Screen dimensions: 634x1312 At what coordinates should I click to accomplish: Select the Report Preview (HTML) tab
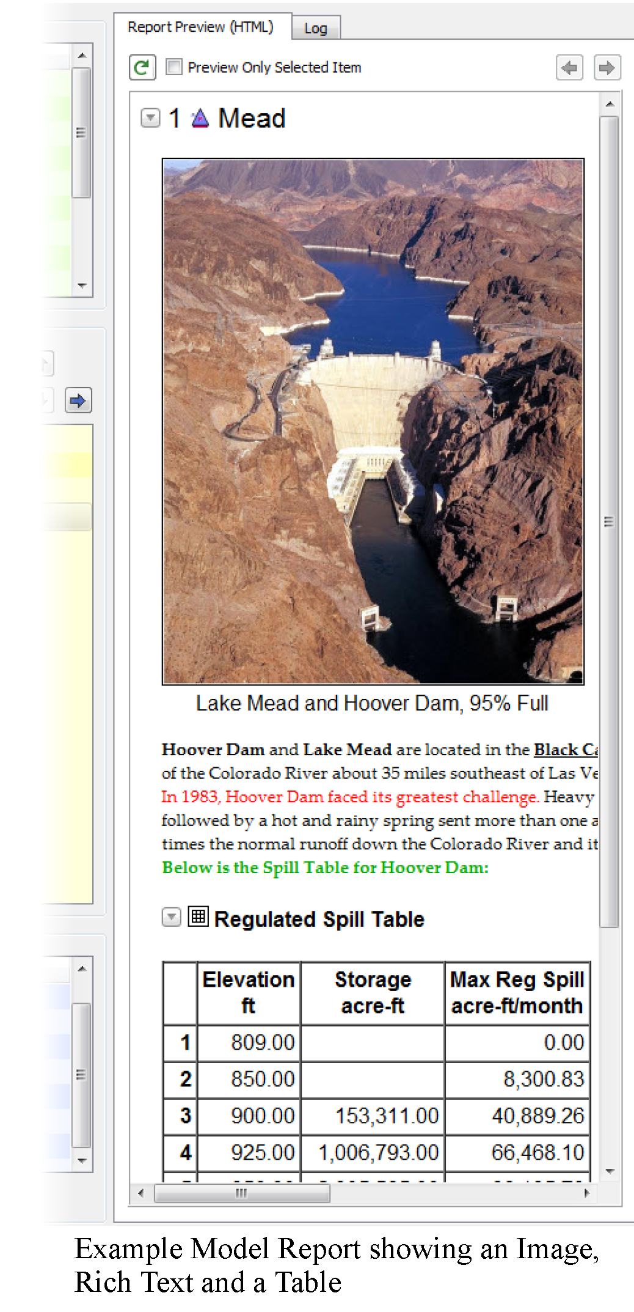point(200,27)
